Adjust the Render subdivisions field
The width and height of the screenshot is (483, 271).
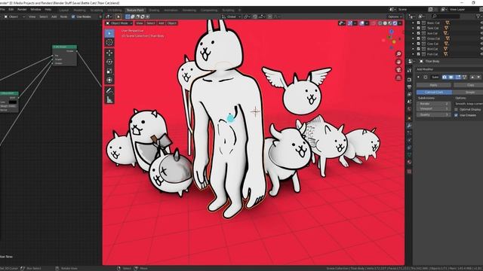[433, 104]
